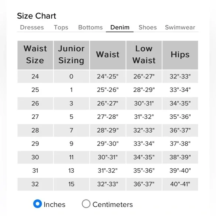This screenshot has height=216, width=216.
Task: Switch to the Tops tab
Action: [x=61, y=28]
